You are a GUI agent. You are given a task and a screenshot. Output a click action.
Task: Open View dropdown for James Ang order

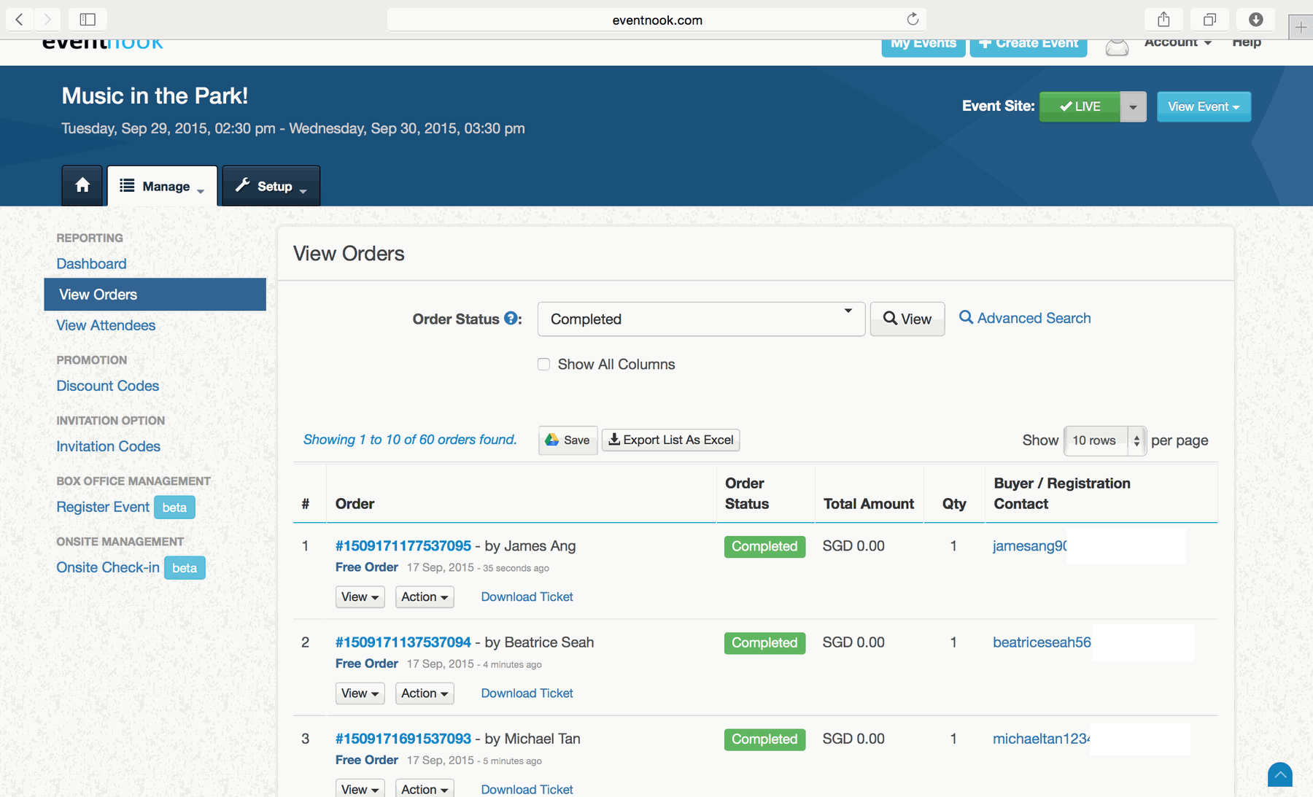(x=360, y=596)
